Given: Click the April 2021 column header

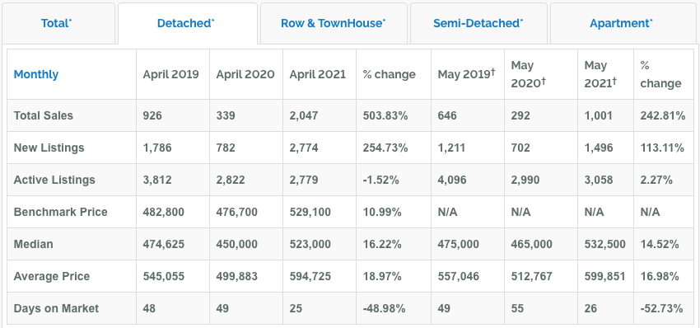Looking at the screenshot, I should click(x=317, y=74).
